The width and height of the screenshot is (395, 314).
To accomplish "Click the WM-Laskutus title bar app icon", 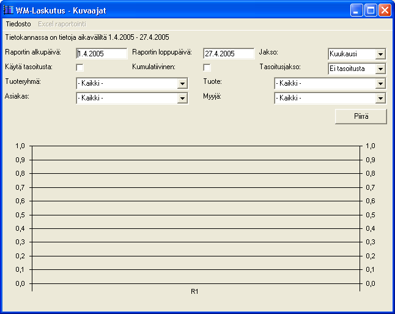I will 9,10.
